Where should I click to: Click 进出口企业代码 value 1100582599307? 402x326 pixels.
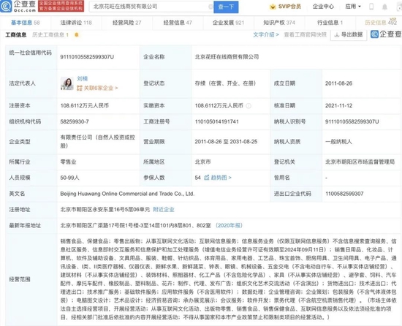pyautogui.click(x=344, y=194)
